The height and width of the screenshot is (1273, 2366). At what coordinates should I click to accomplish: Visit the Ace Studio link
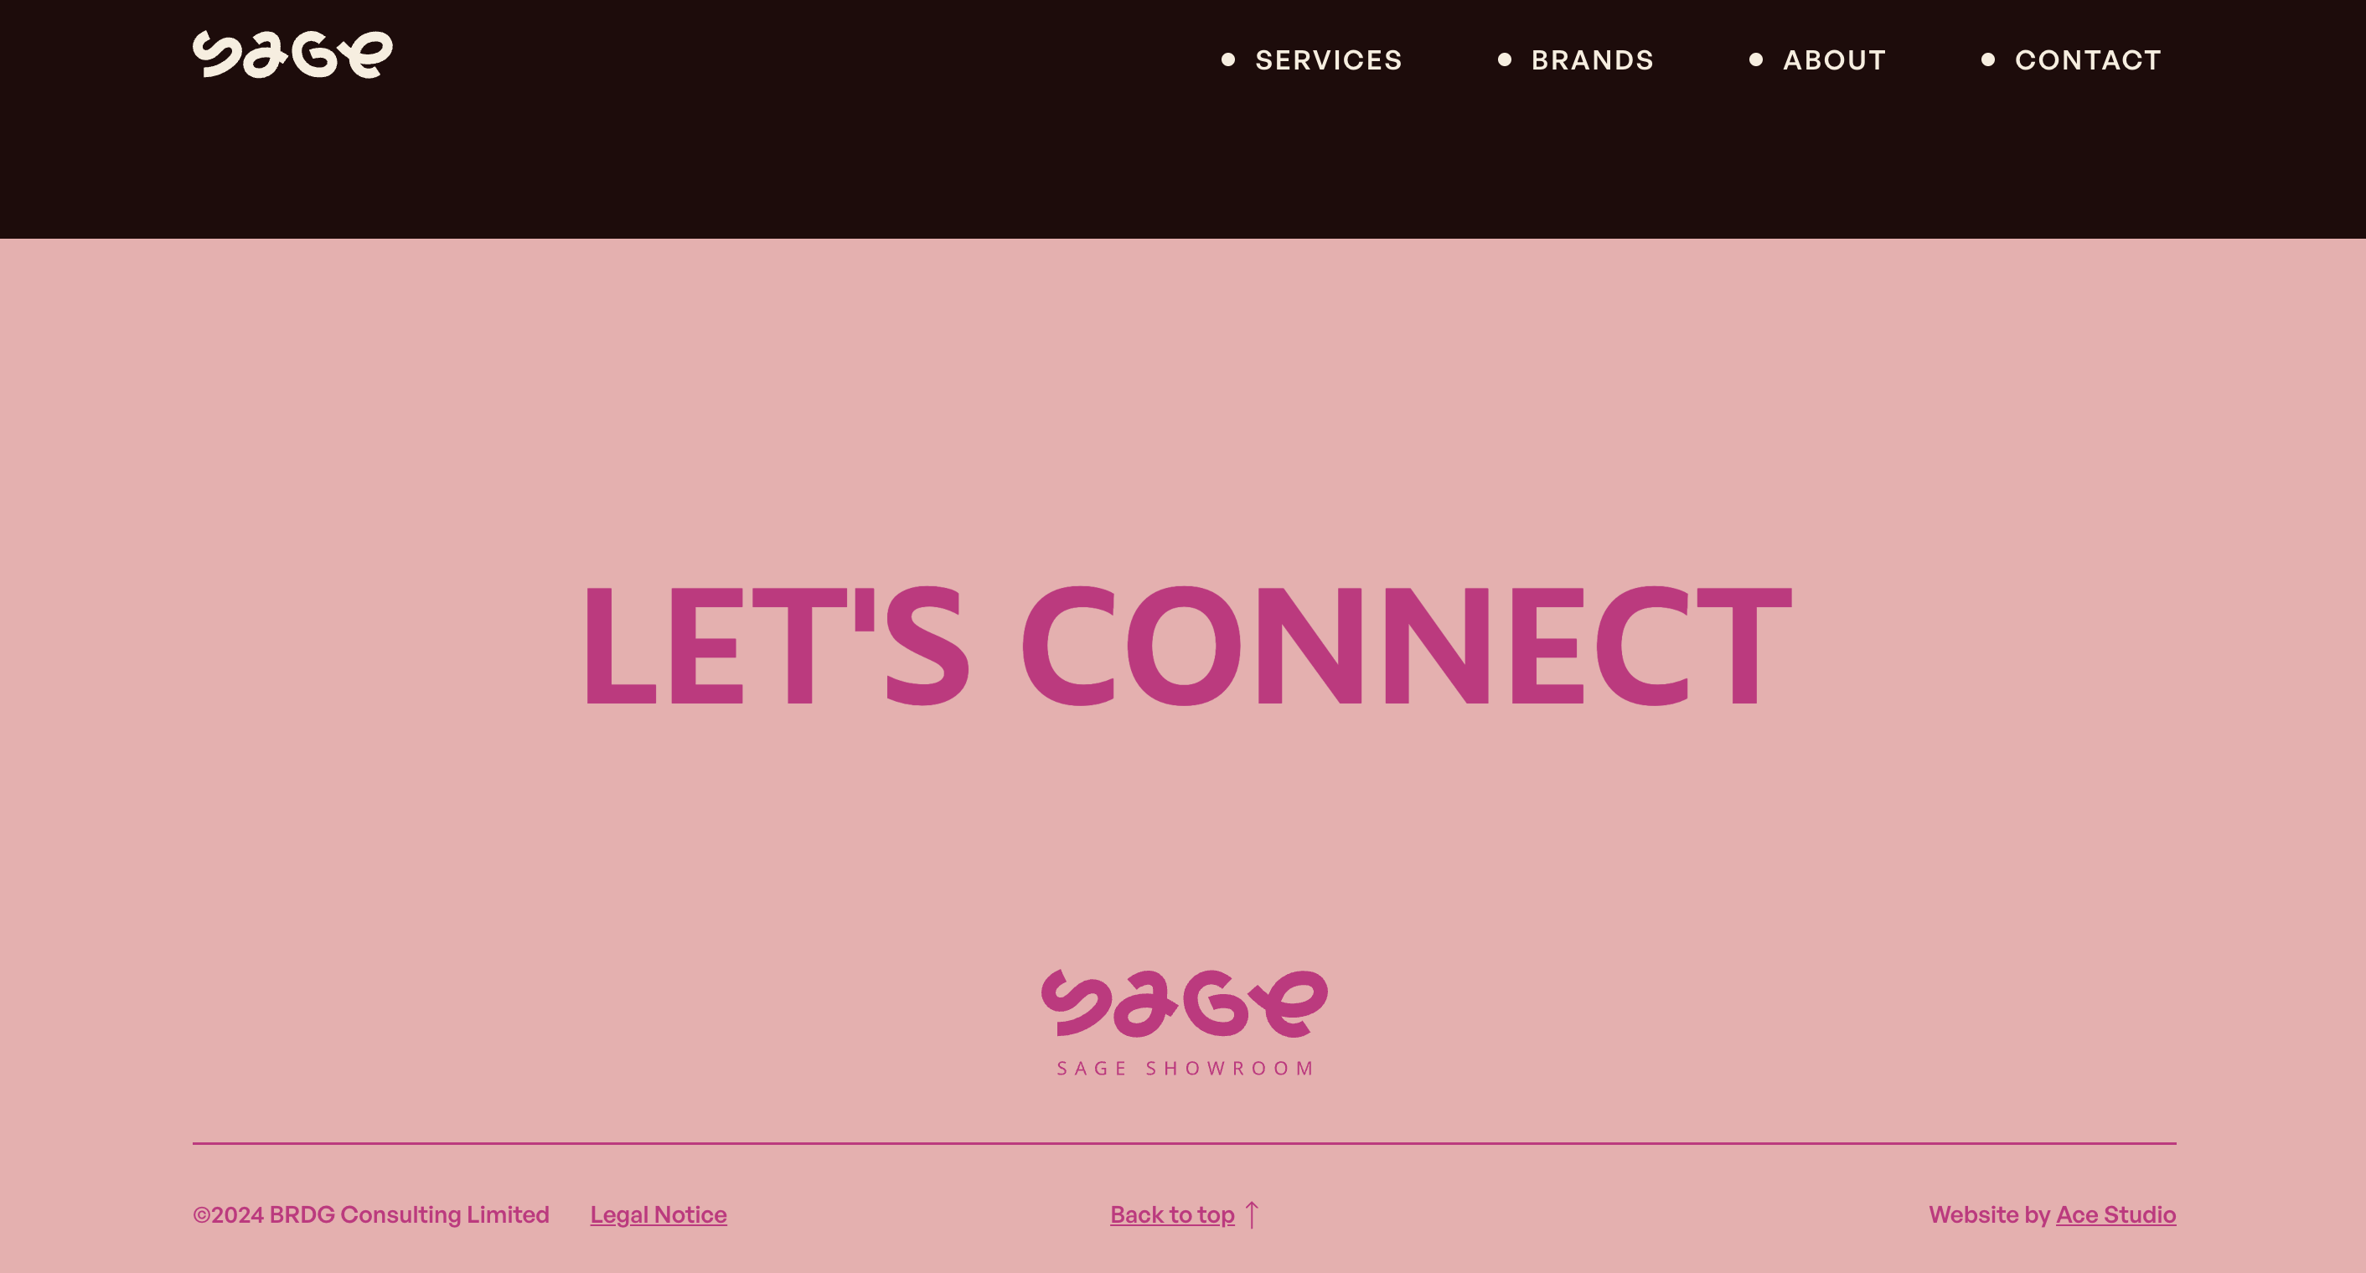(x=2115, y=1215)
